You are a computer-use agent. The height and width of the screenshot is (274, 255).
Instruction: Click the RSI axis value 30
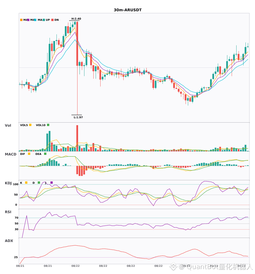(16, 229)
